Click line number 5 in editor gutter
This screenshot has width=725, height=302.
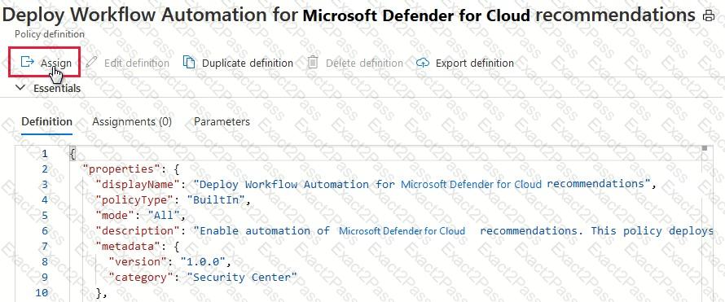click(44, 215)
